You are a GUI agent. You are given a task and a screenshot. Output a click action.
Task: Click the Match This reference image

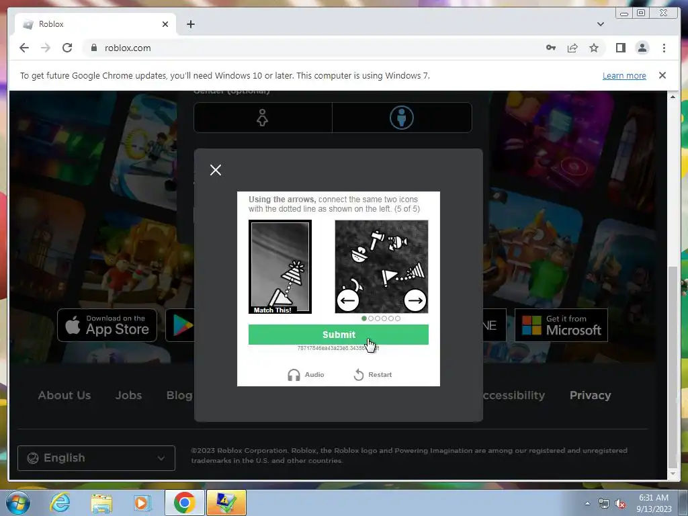click(280, 267)
